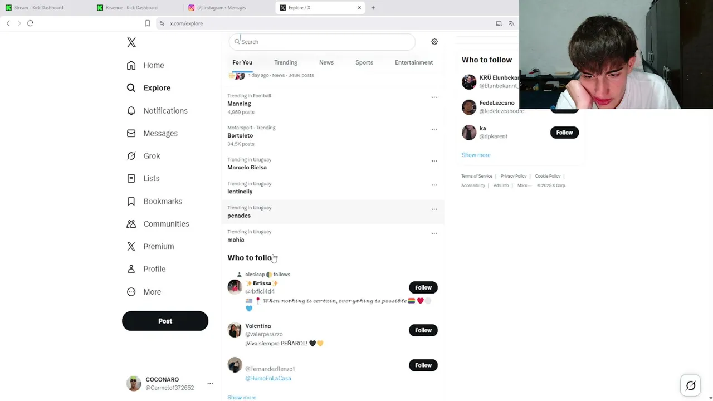Switch to Revenue - Kick Dashboard browser tab
Viewport: 713px width, 401px height.
click(137, 8)
